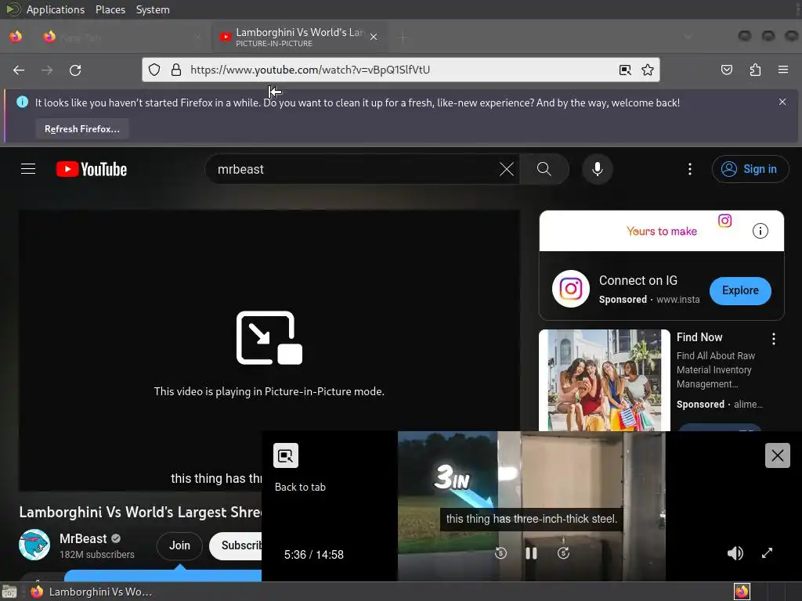Screen dimensions: 802x601
Task: Show the desktop via the bottom-left panel icon
Action: (9, 592)
